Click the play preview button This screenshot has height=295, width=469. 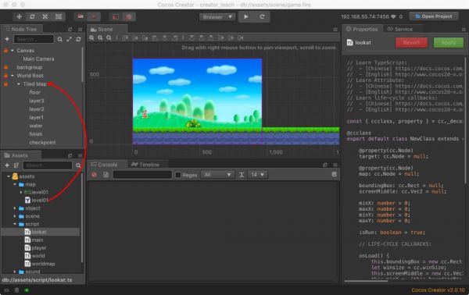click(x=246, y=16)
